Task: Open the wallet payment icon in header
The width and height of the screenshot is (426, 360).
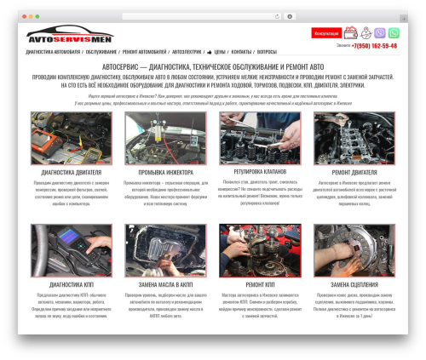Action: click(x=351, y=33)
